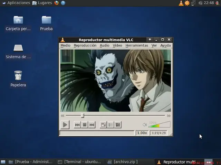Click the VLC status message field
The image size is (221, 165).
tap(97, 133)
